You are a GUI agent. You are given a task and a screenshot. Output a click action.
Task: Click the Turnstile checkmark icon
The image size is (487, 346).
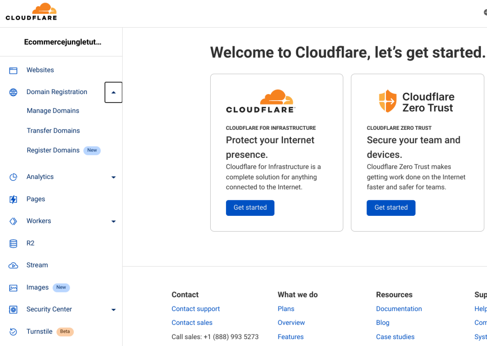13,332
